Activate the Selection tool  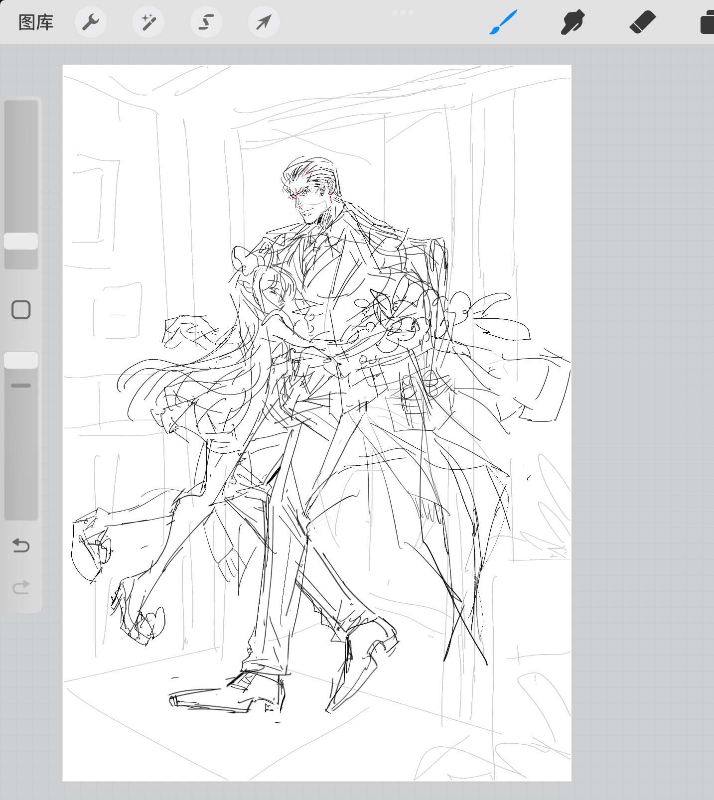point(206,22)
